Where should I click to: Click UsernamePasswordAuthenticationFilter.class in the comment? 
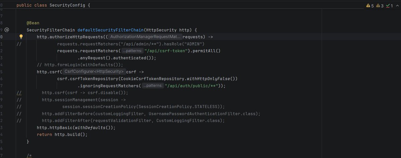[x=203, y=114]
